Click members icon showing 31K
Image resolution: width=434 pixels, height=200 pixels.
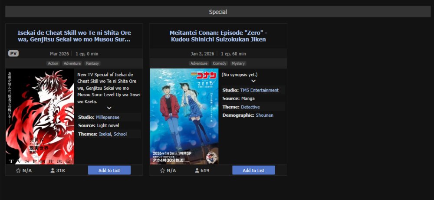pyautogui.click(x=53, y=170)
